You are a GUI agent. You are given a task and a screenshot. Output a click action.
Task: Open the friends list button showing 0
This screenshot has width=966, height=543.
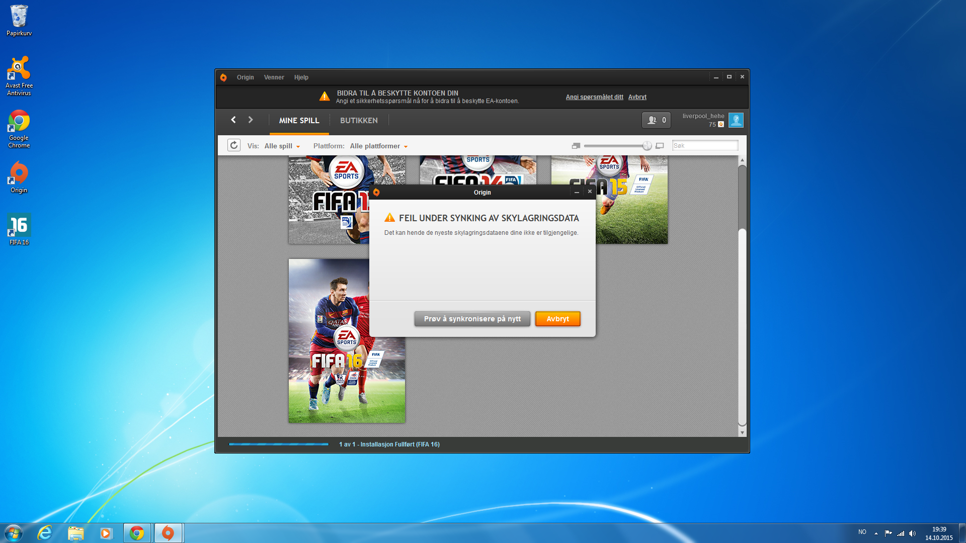[x=656, y=120]
